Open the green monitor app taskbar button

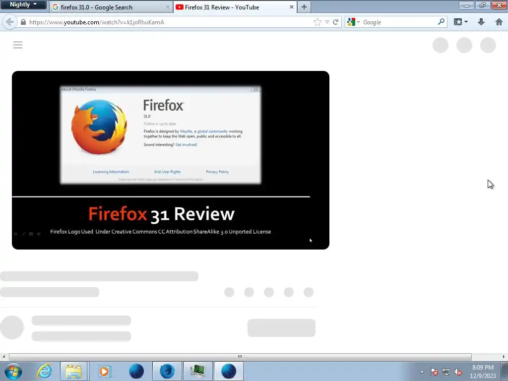tap(197, 371)
